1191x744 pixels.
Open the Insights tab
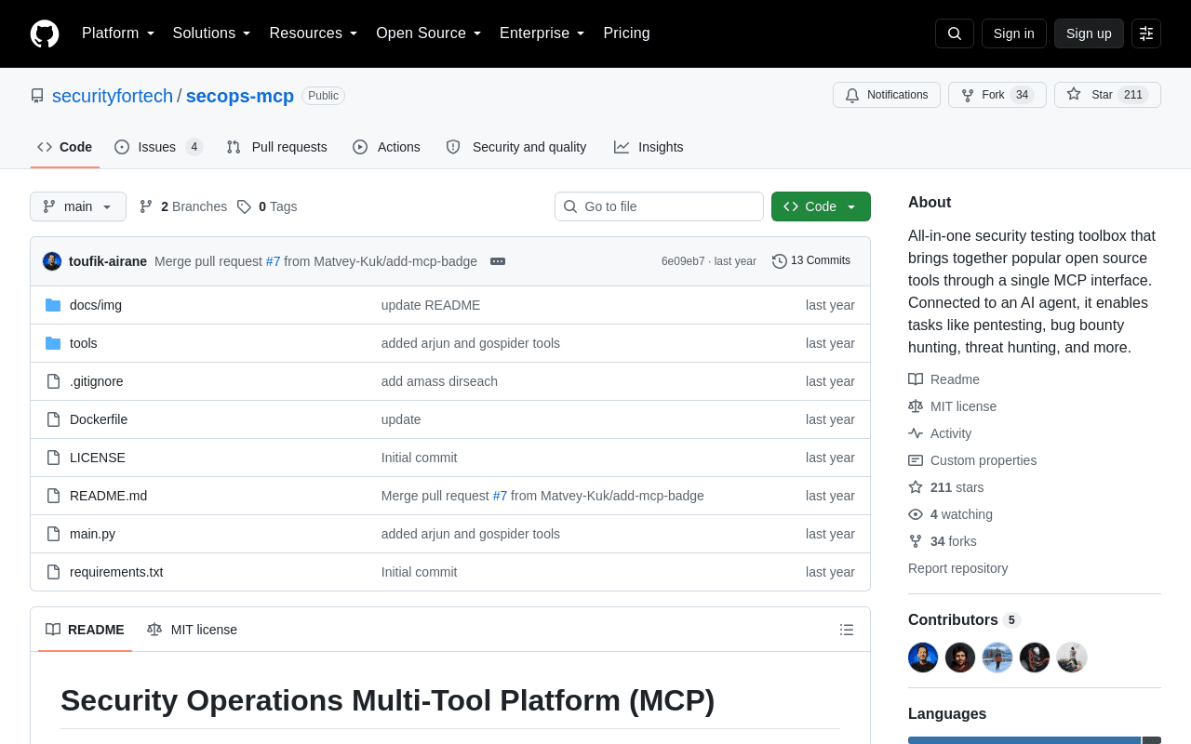click(649, 147)
